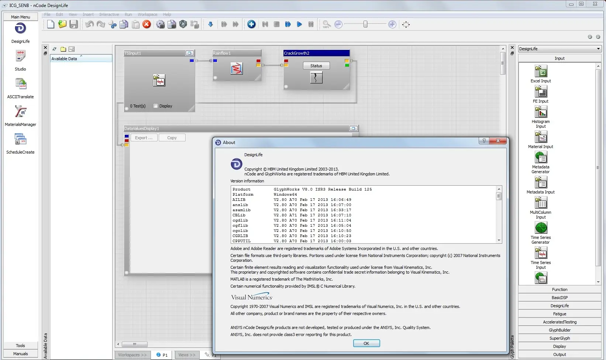Click OK in About dialog
Viewport: 606px width, 360px height.
click(x=366, y=343)
